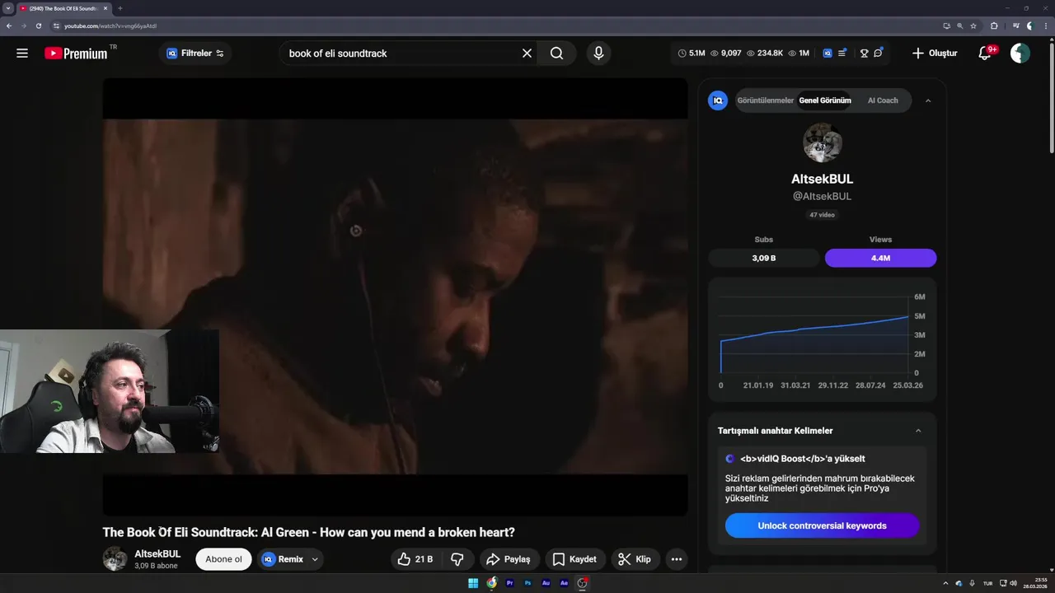The width and height of the screenshot is (1055, 593).
Task: Switch to the AI Coach tab
Action: 883,100
